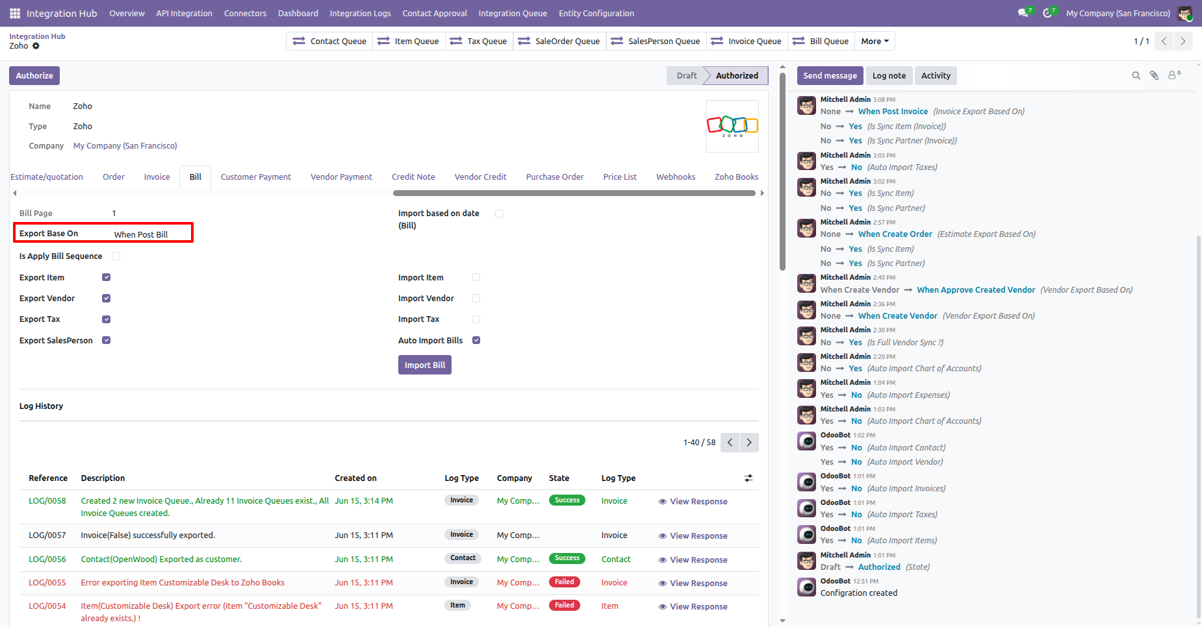Screen dimensions: 1202x627
Task: Go to the next record arrow
Action: (1183, 41)
